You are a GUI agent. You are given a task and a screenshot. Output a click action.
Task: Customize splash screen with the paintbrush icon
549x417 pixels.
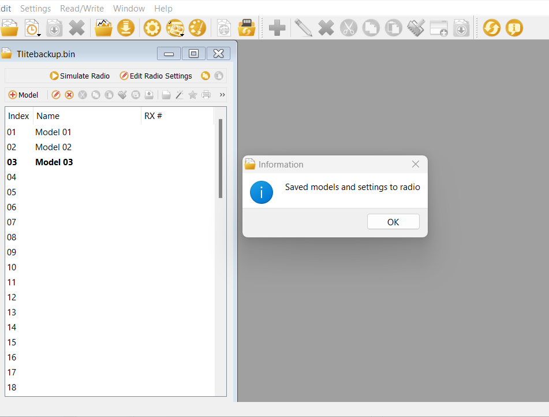(x=197, y=27)
